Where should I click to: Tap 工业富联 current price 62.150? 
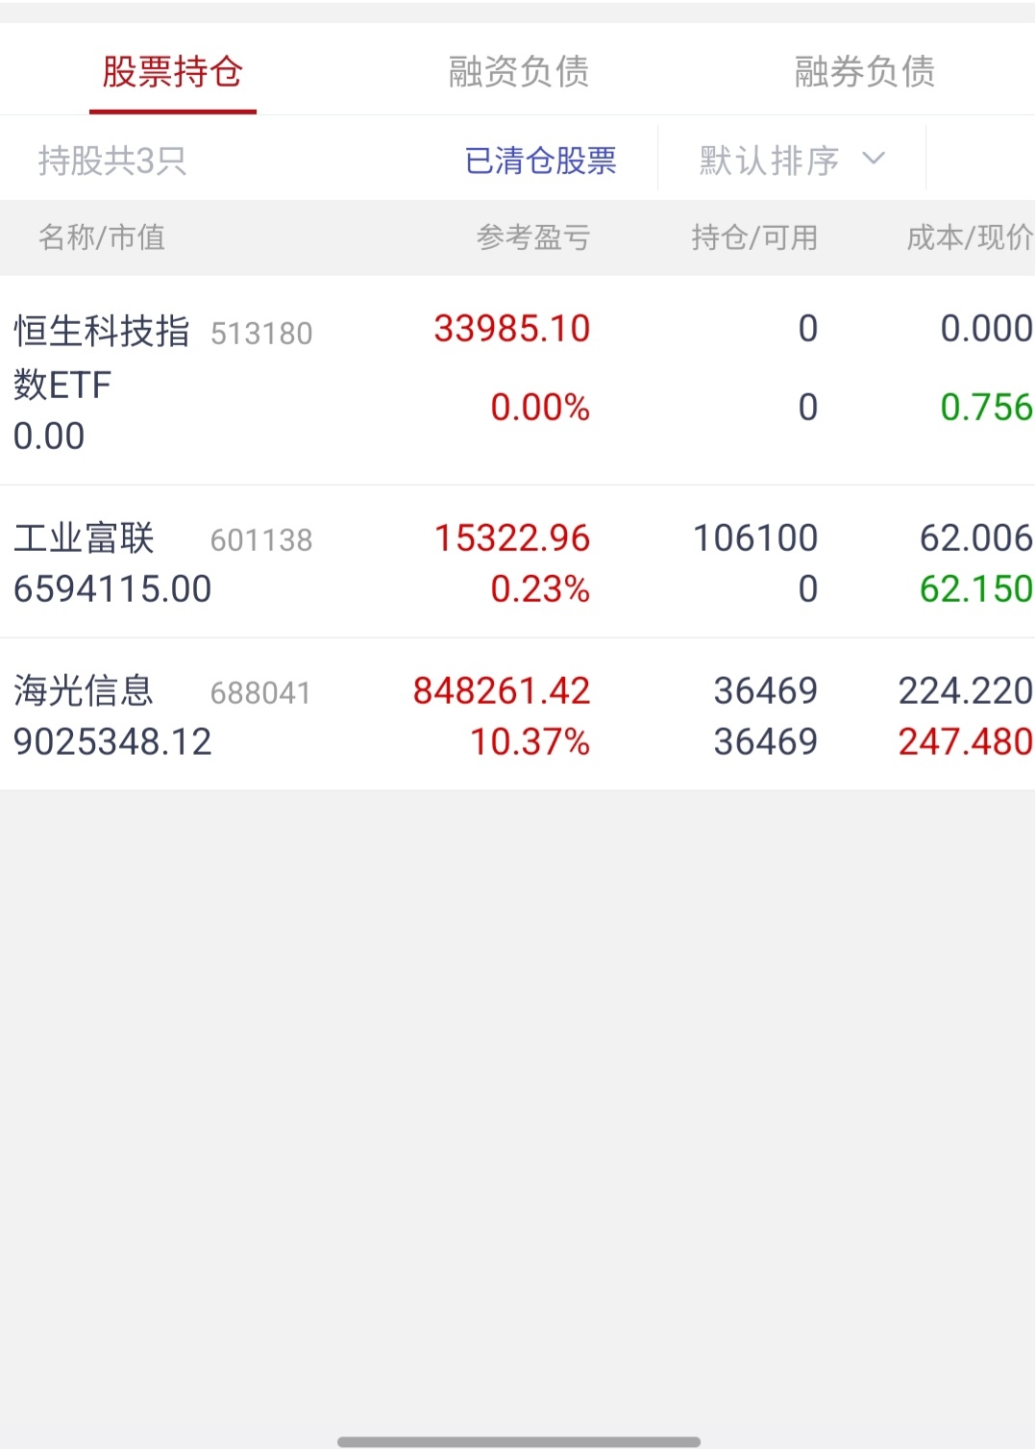point(975,588)
